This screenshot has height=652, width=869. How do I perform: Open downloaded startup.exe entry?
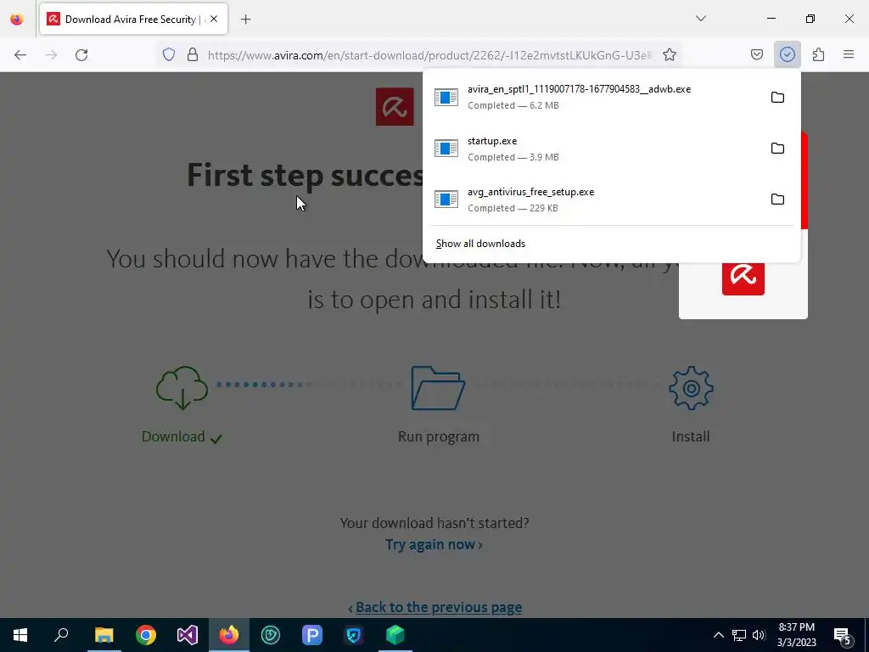click(593, 149)
